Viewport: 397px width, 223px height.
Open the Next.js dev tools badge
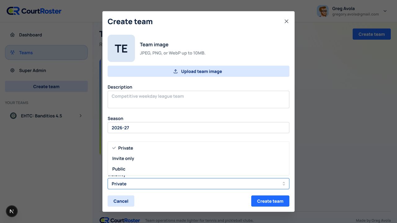(x=12, y=212)
